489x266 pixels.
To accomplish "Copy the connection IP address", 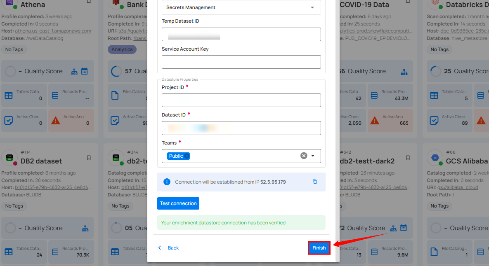I will point(315,182).
